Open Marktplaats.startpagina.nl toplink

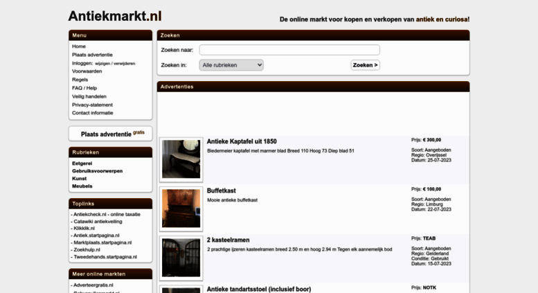click(102, 242)
